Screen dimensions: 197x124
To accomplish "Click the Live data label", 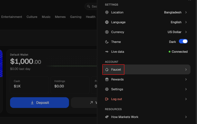I will click(118, 52).
